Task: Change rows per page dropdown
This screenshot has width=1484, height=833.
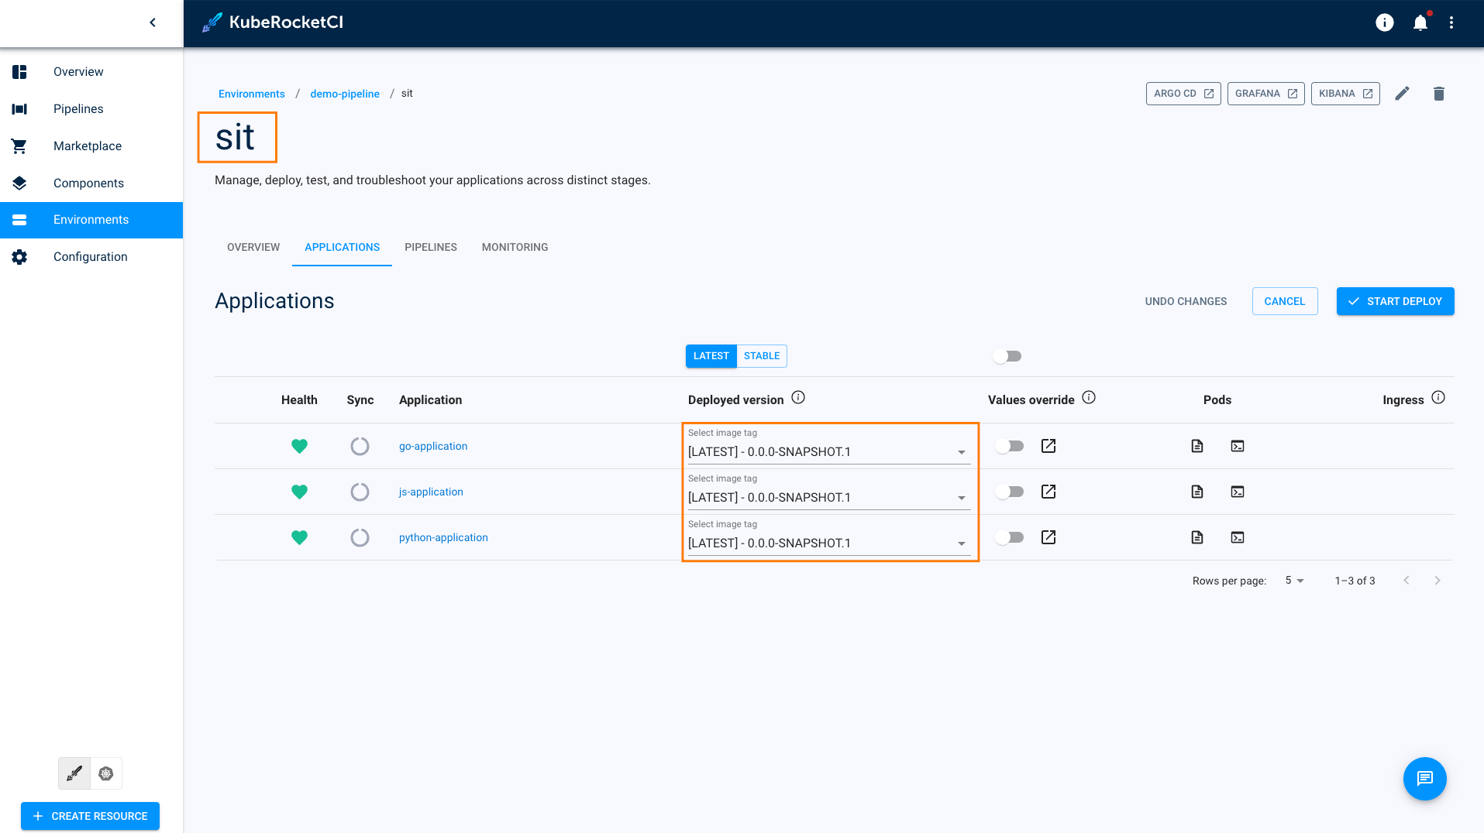Action: point(1294,581)
